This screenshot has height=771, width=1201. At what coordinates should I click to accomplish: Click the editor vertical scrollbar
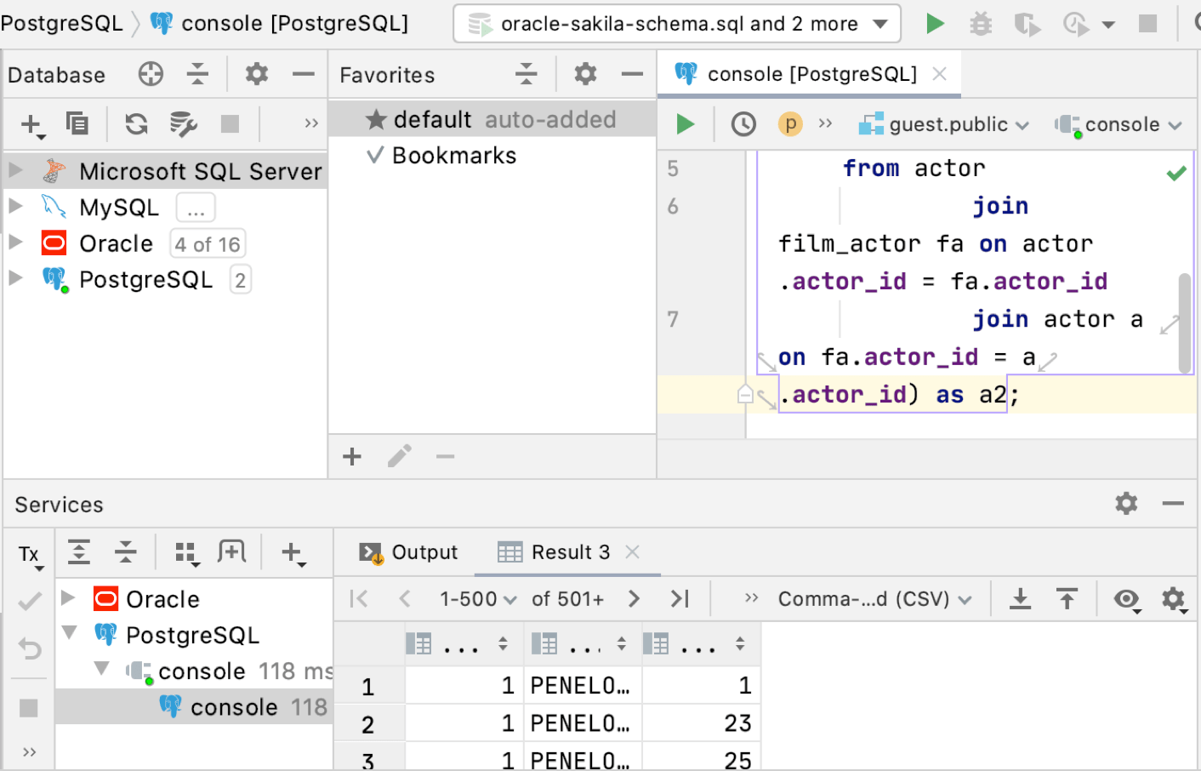[1184, 323]
